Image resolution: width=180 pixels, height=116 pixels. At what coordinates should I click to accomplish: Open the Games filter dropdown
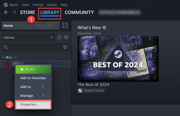click(28, 37)
